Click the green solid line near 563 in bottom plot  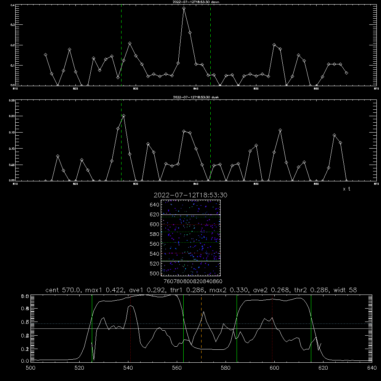coord(184,328)
